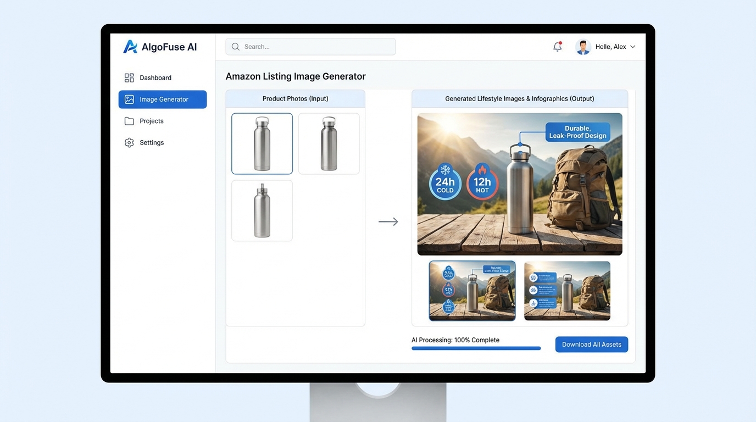Viewport: 756px width, 422px height.
Task: Select the first bottle input photo
Action: 262,143
